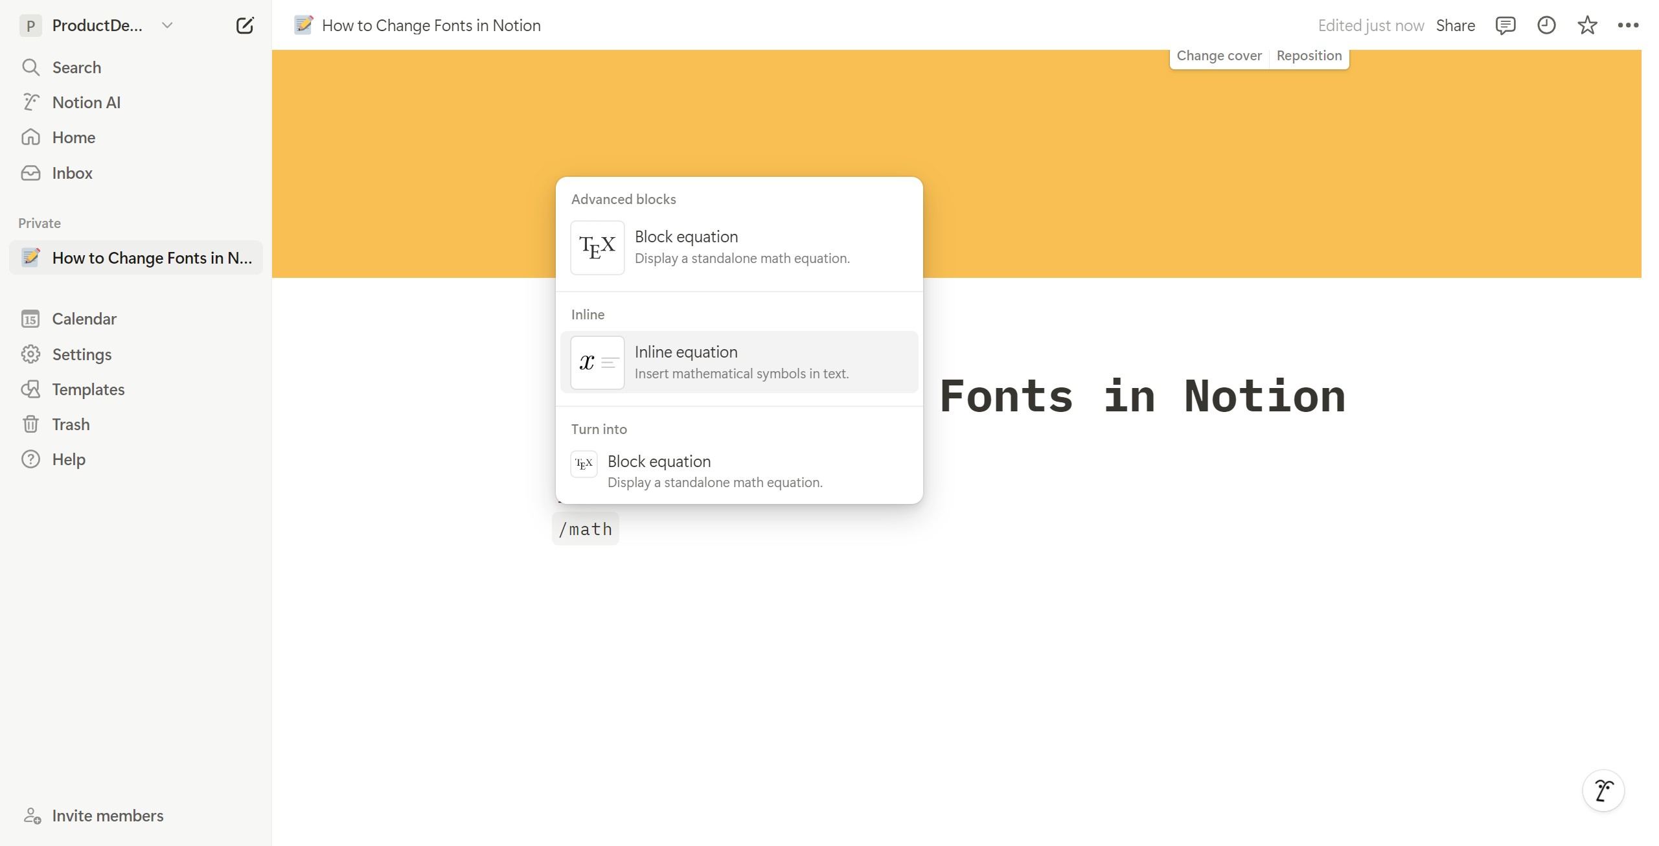Select How to Change Fonts page in sidebar

(x=136, y=258)
